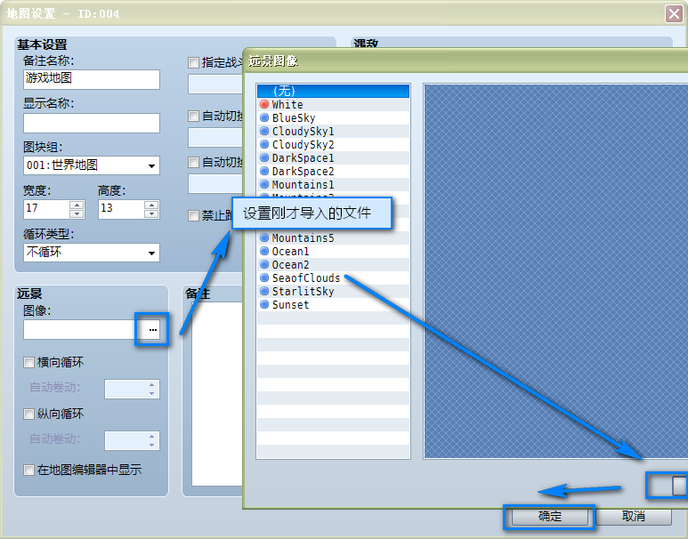
Task: Toggle the 禁止 checkbox in basic settings
Action: tap(193, 216)
